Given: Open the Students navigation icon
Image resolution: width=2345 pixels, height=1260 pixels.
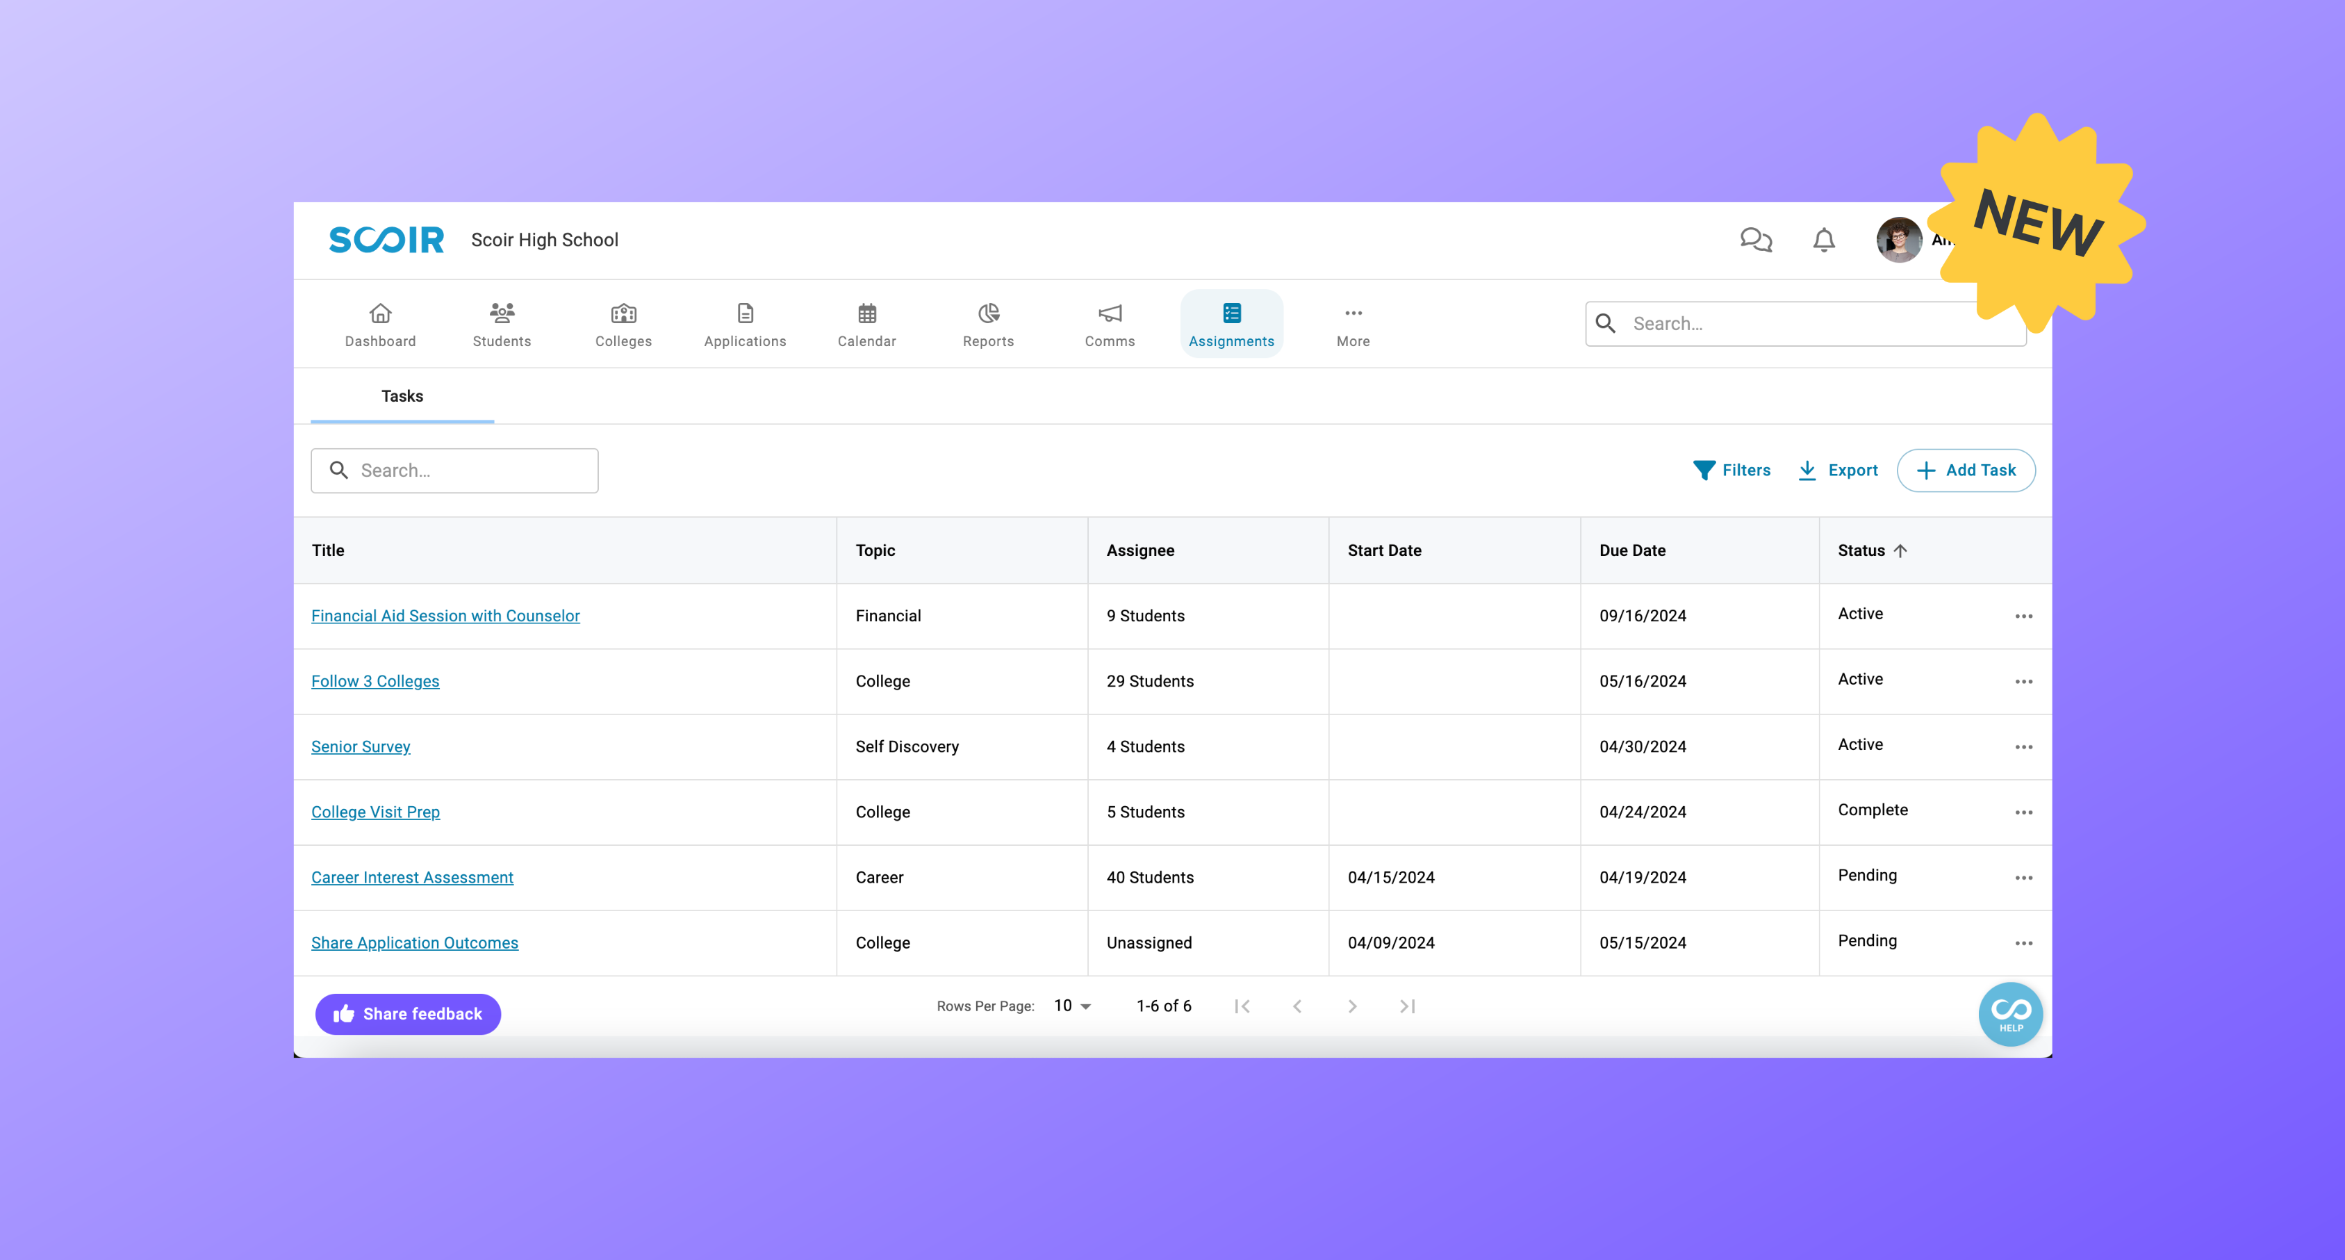Looking at the screenshot, I should [501, 323].
